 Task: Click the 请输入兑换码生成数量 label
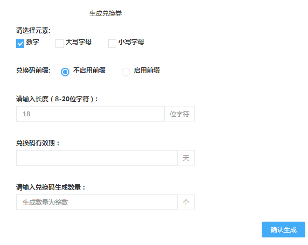(51, 187)
